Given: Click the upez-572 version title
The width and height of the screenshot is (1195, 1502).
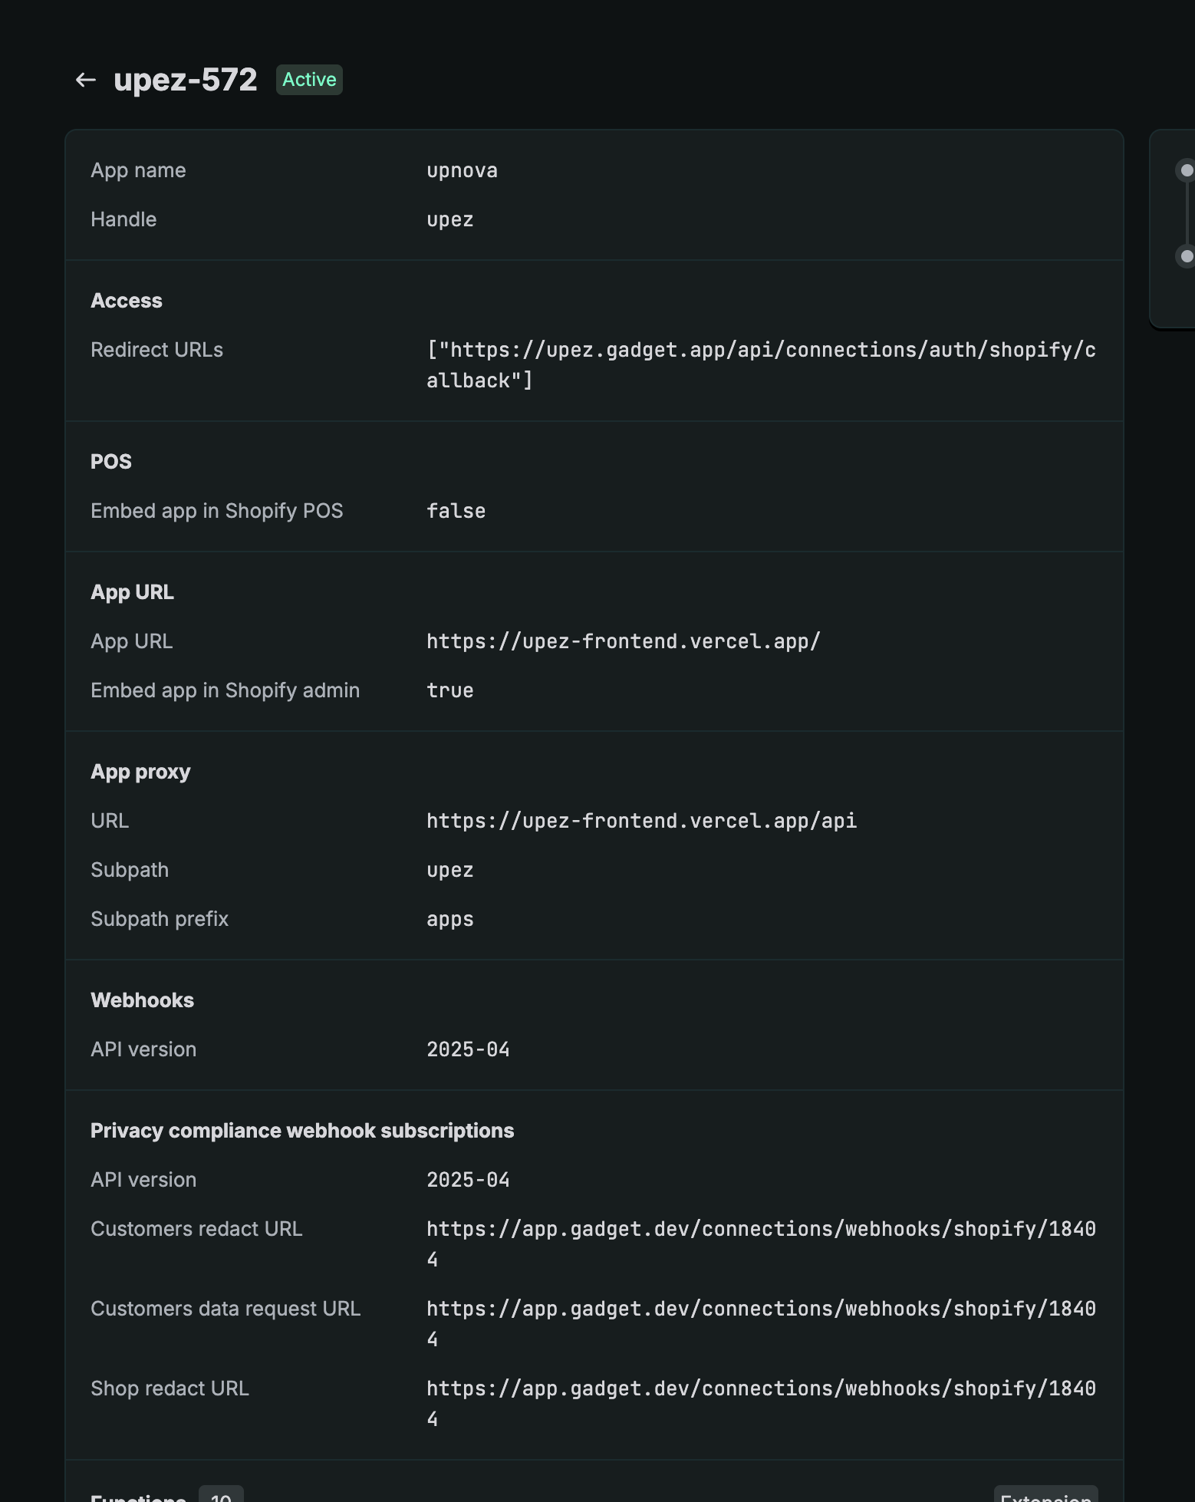Looking at the screenshot, I should click(x=185, y=80).
